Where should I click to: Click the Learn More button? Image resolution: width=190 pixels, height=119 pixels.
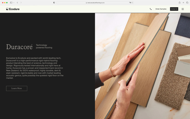click(17, 88)
